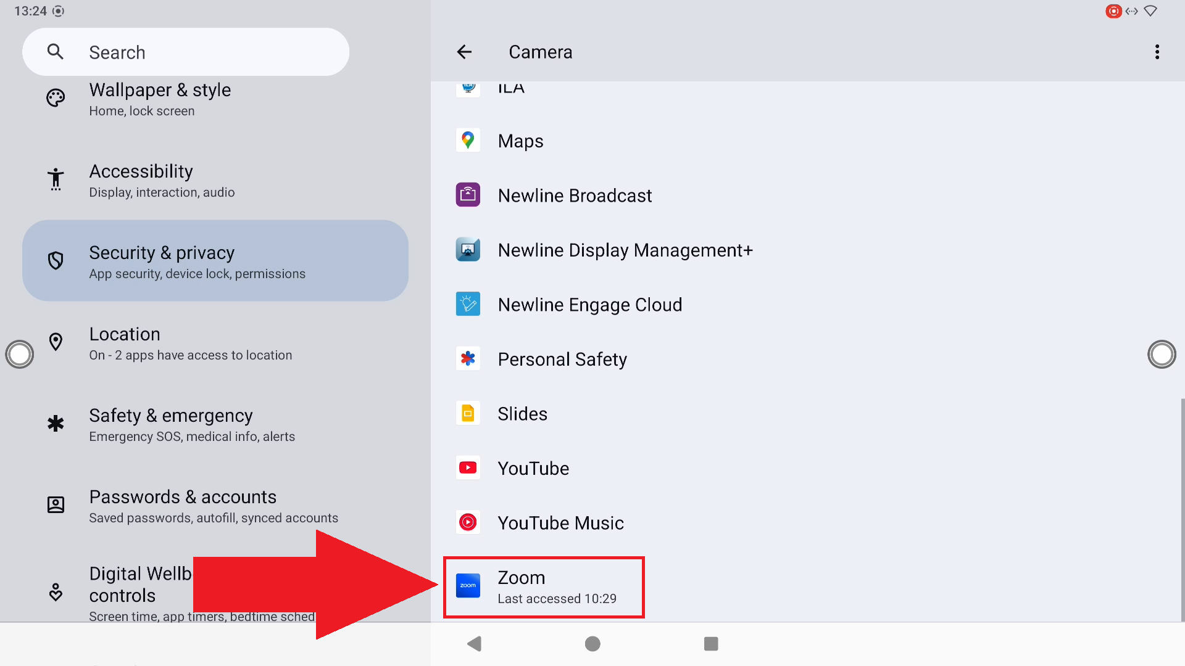The image size is (1185, 666).
Task: Open Passwords & accounts settings
Action: point(215,506)
